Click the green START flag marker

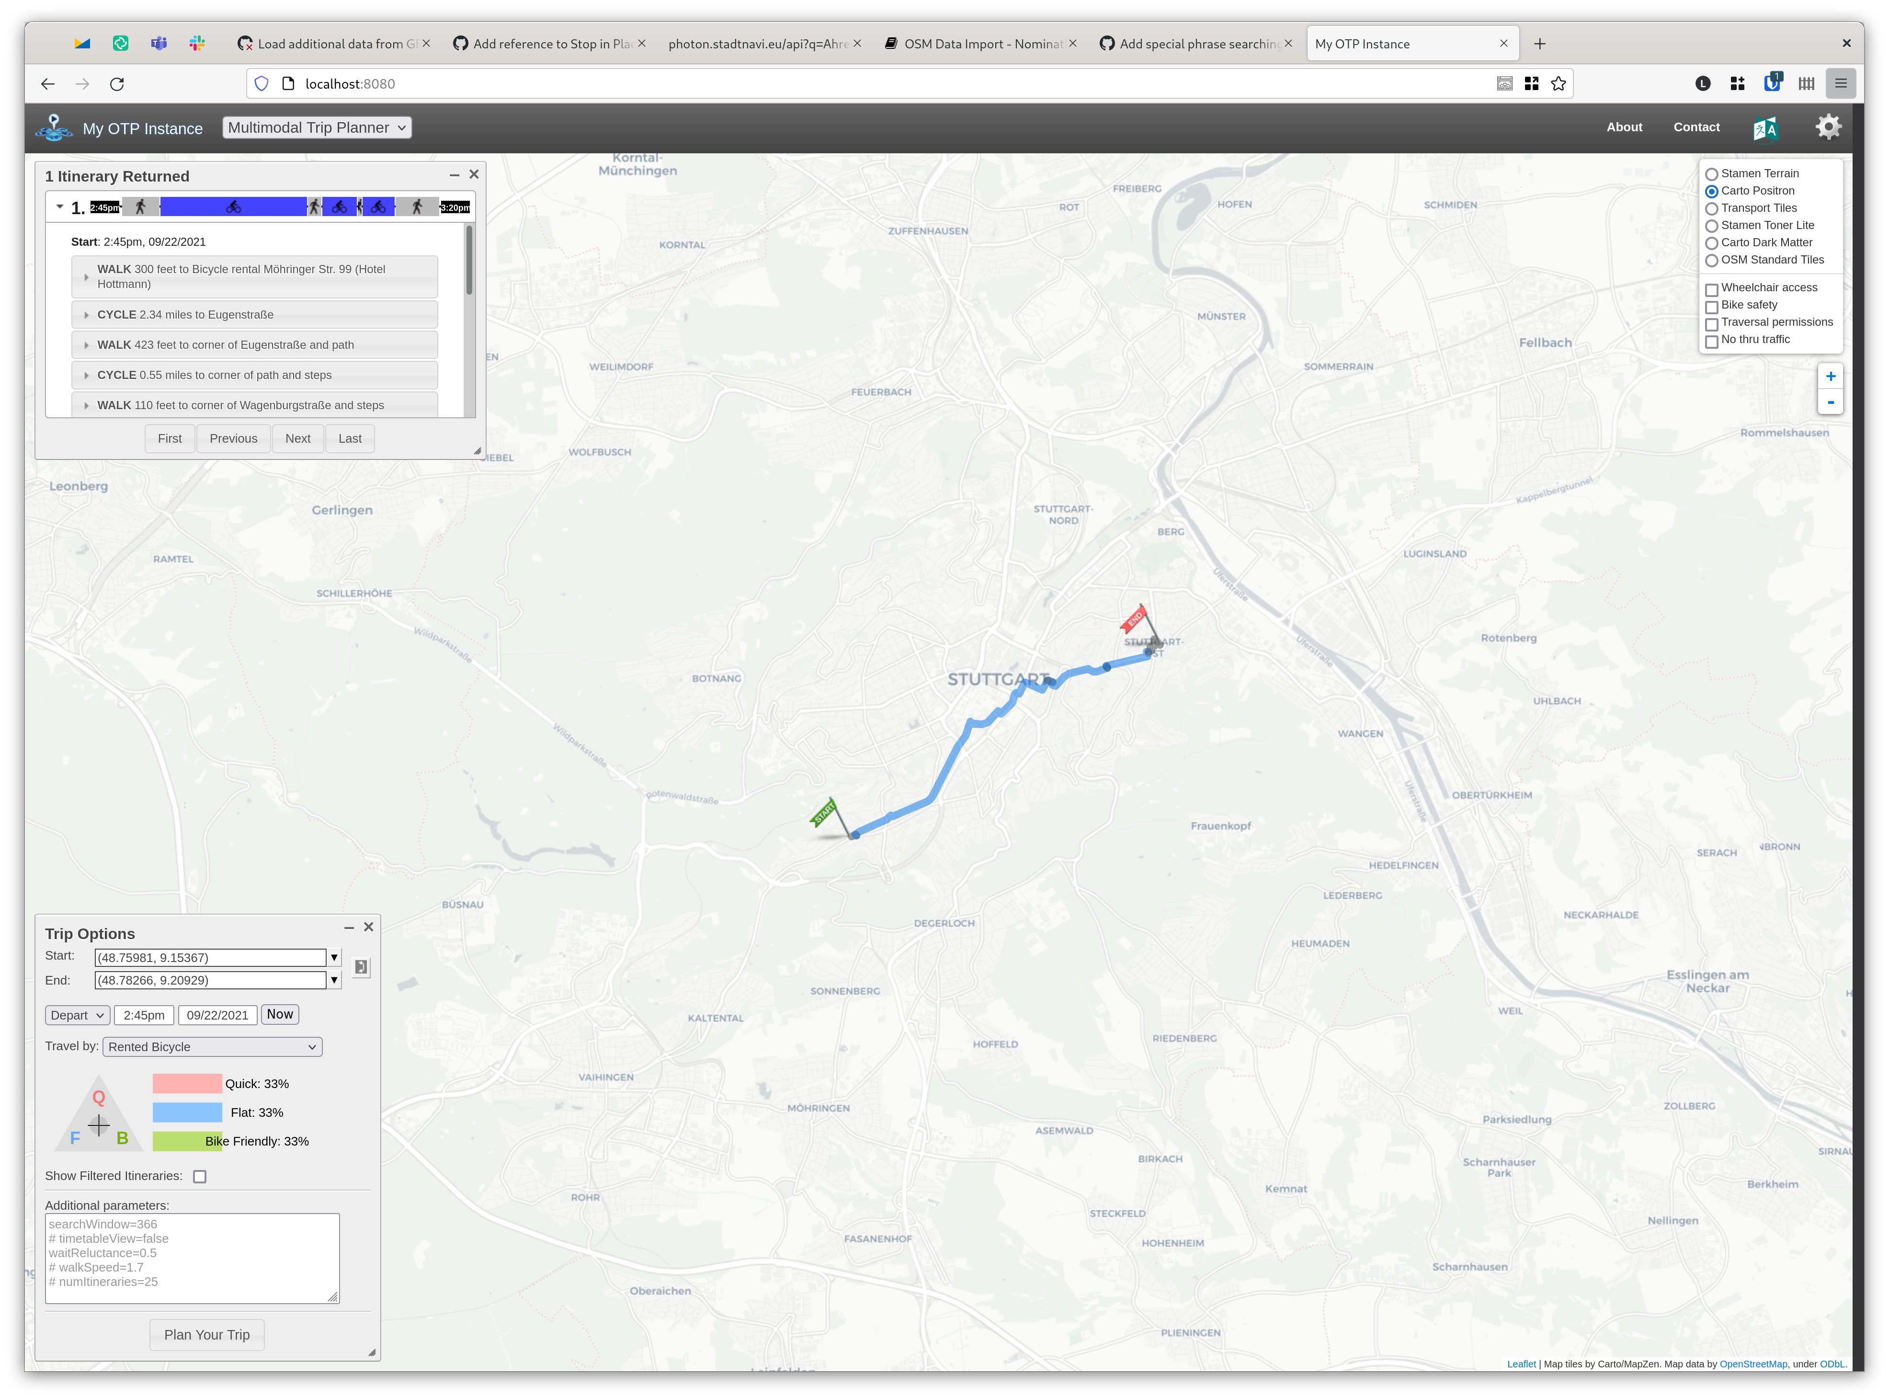point(825,814)
